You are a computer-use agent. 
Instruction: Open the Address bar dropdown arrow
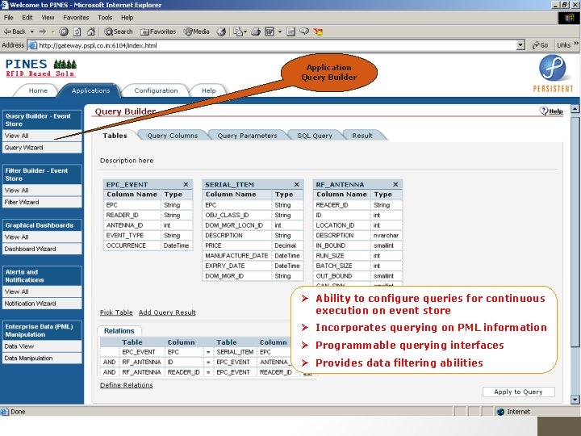click(520, 45)
